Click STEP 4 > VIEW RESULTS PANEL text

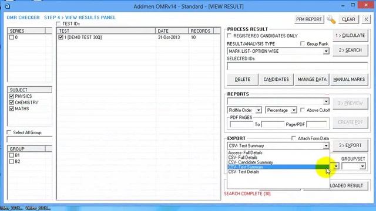(80, 18)
